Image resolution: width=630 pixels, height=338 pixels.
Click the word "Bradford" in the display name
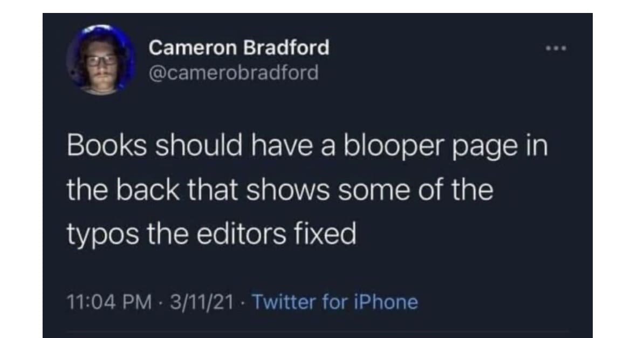(x=286, y=48)
